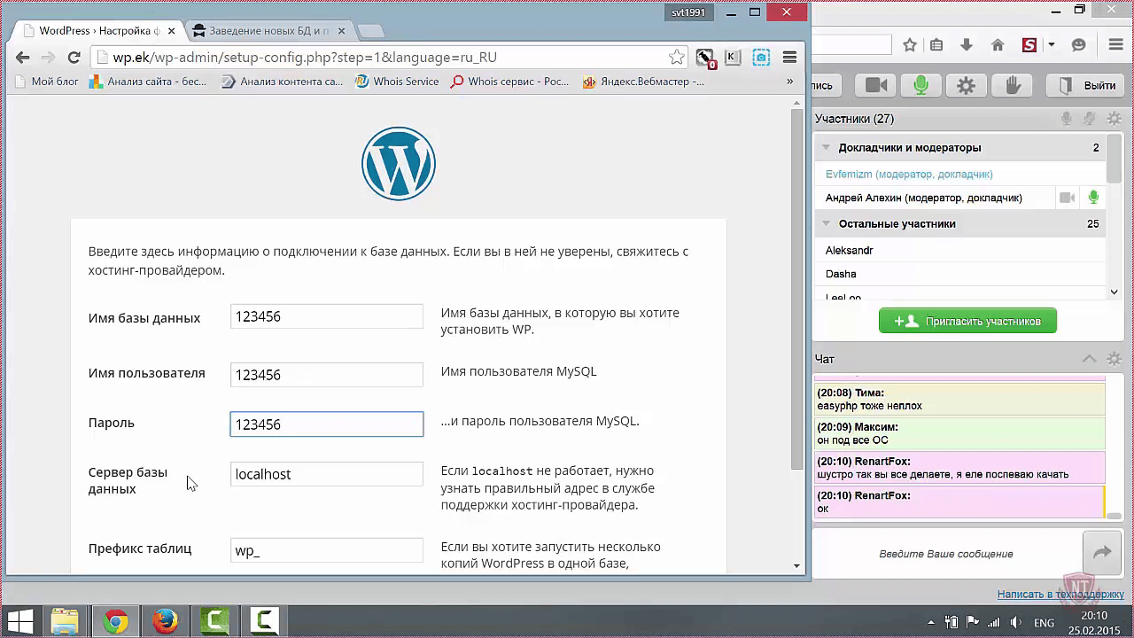Click the Сервер базы данных field
This screenshot has height=638, width=1134.
(327, 474)
